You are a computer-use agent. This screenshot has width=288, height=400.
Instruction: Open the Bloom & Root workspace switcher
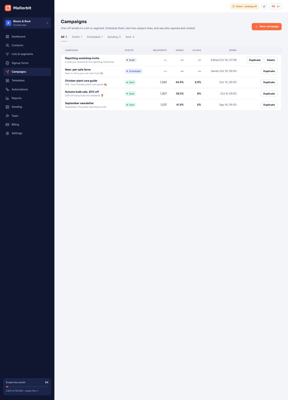27,23
